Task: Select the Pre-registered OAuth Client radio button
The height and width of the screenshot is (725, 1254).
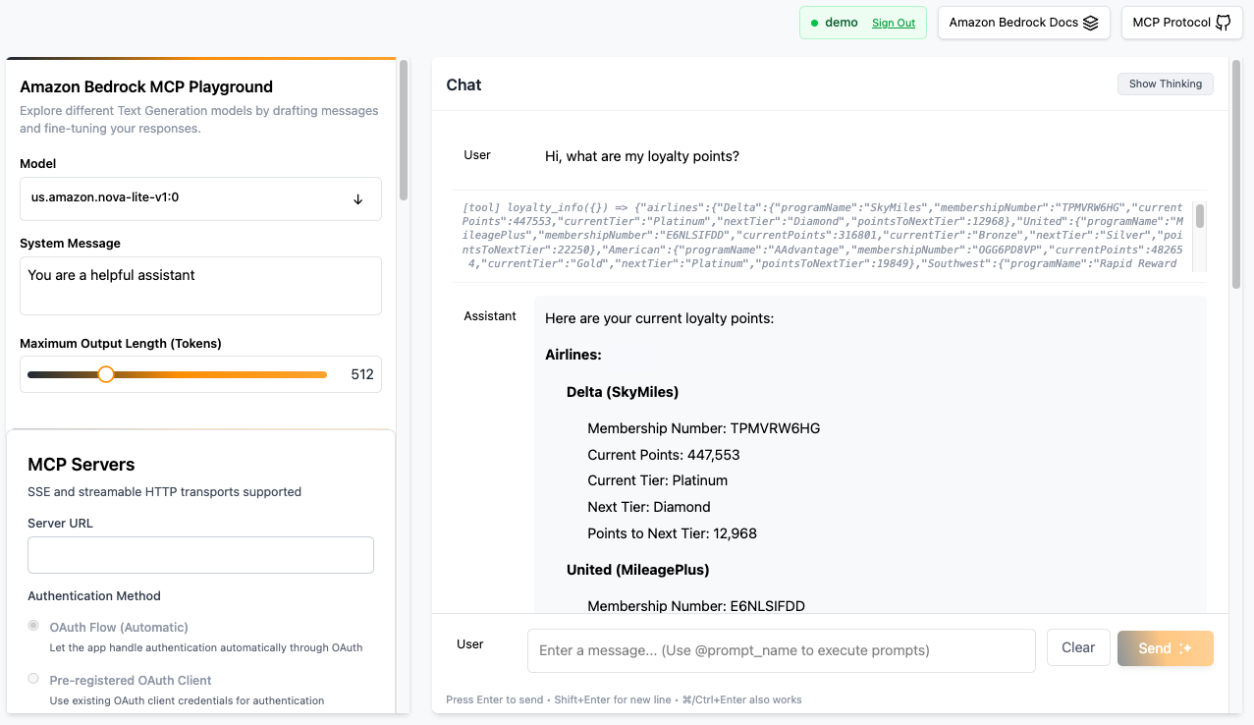Action: [x=33, y=678]
